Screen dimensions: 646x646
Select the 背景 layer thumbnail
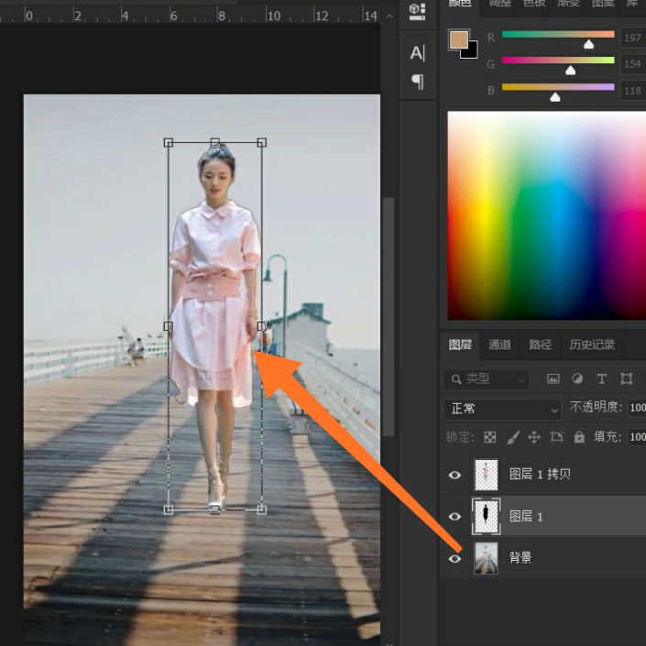(487, 558)
